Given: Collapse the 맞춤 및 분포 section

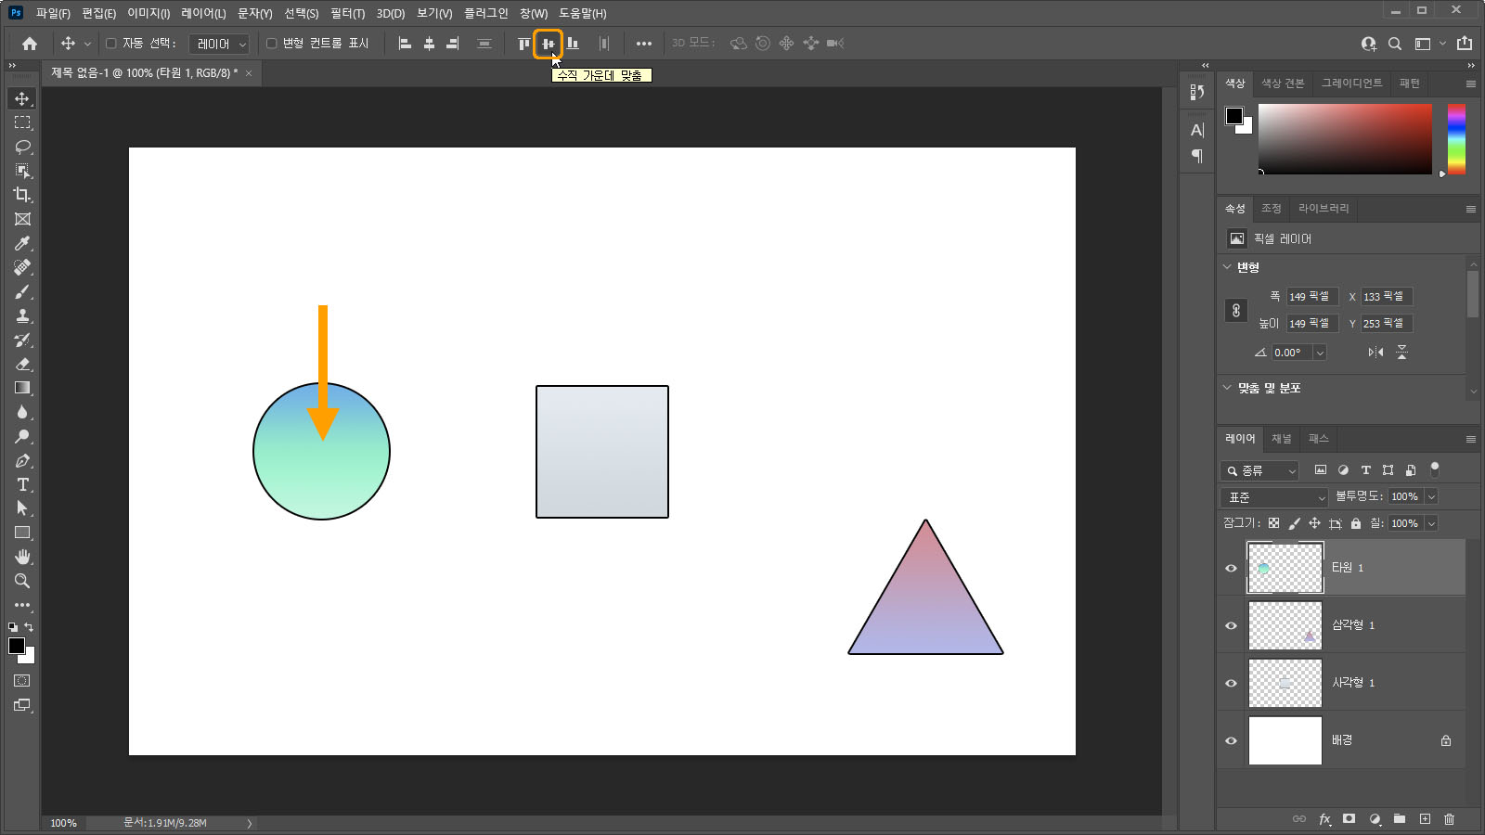Looking at the screenshot, I should [1227, 388].
